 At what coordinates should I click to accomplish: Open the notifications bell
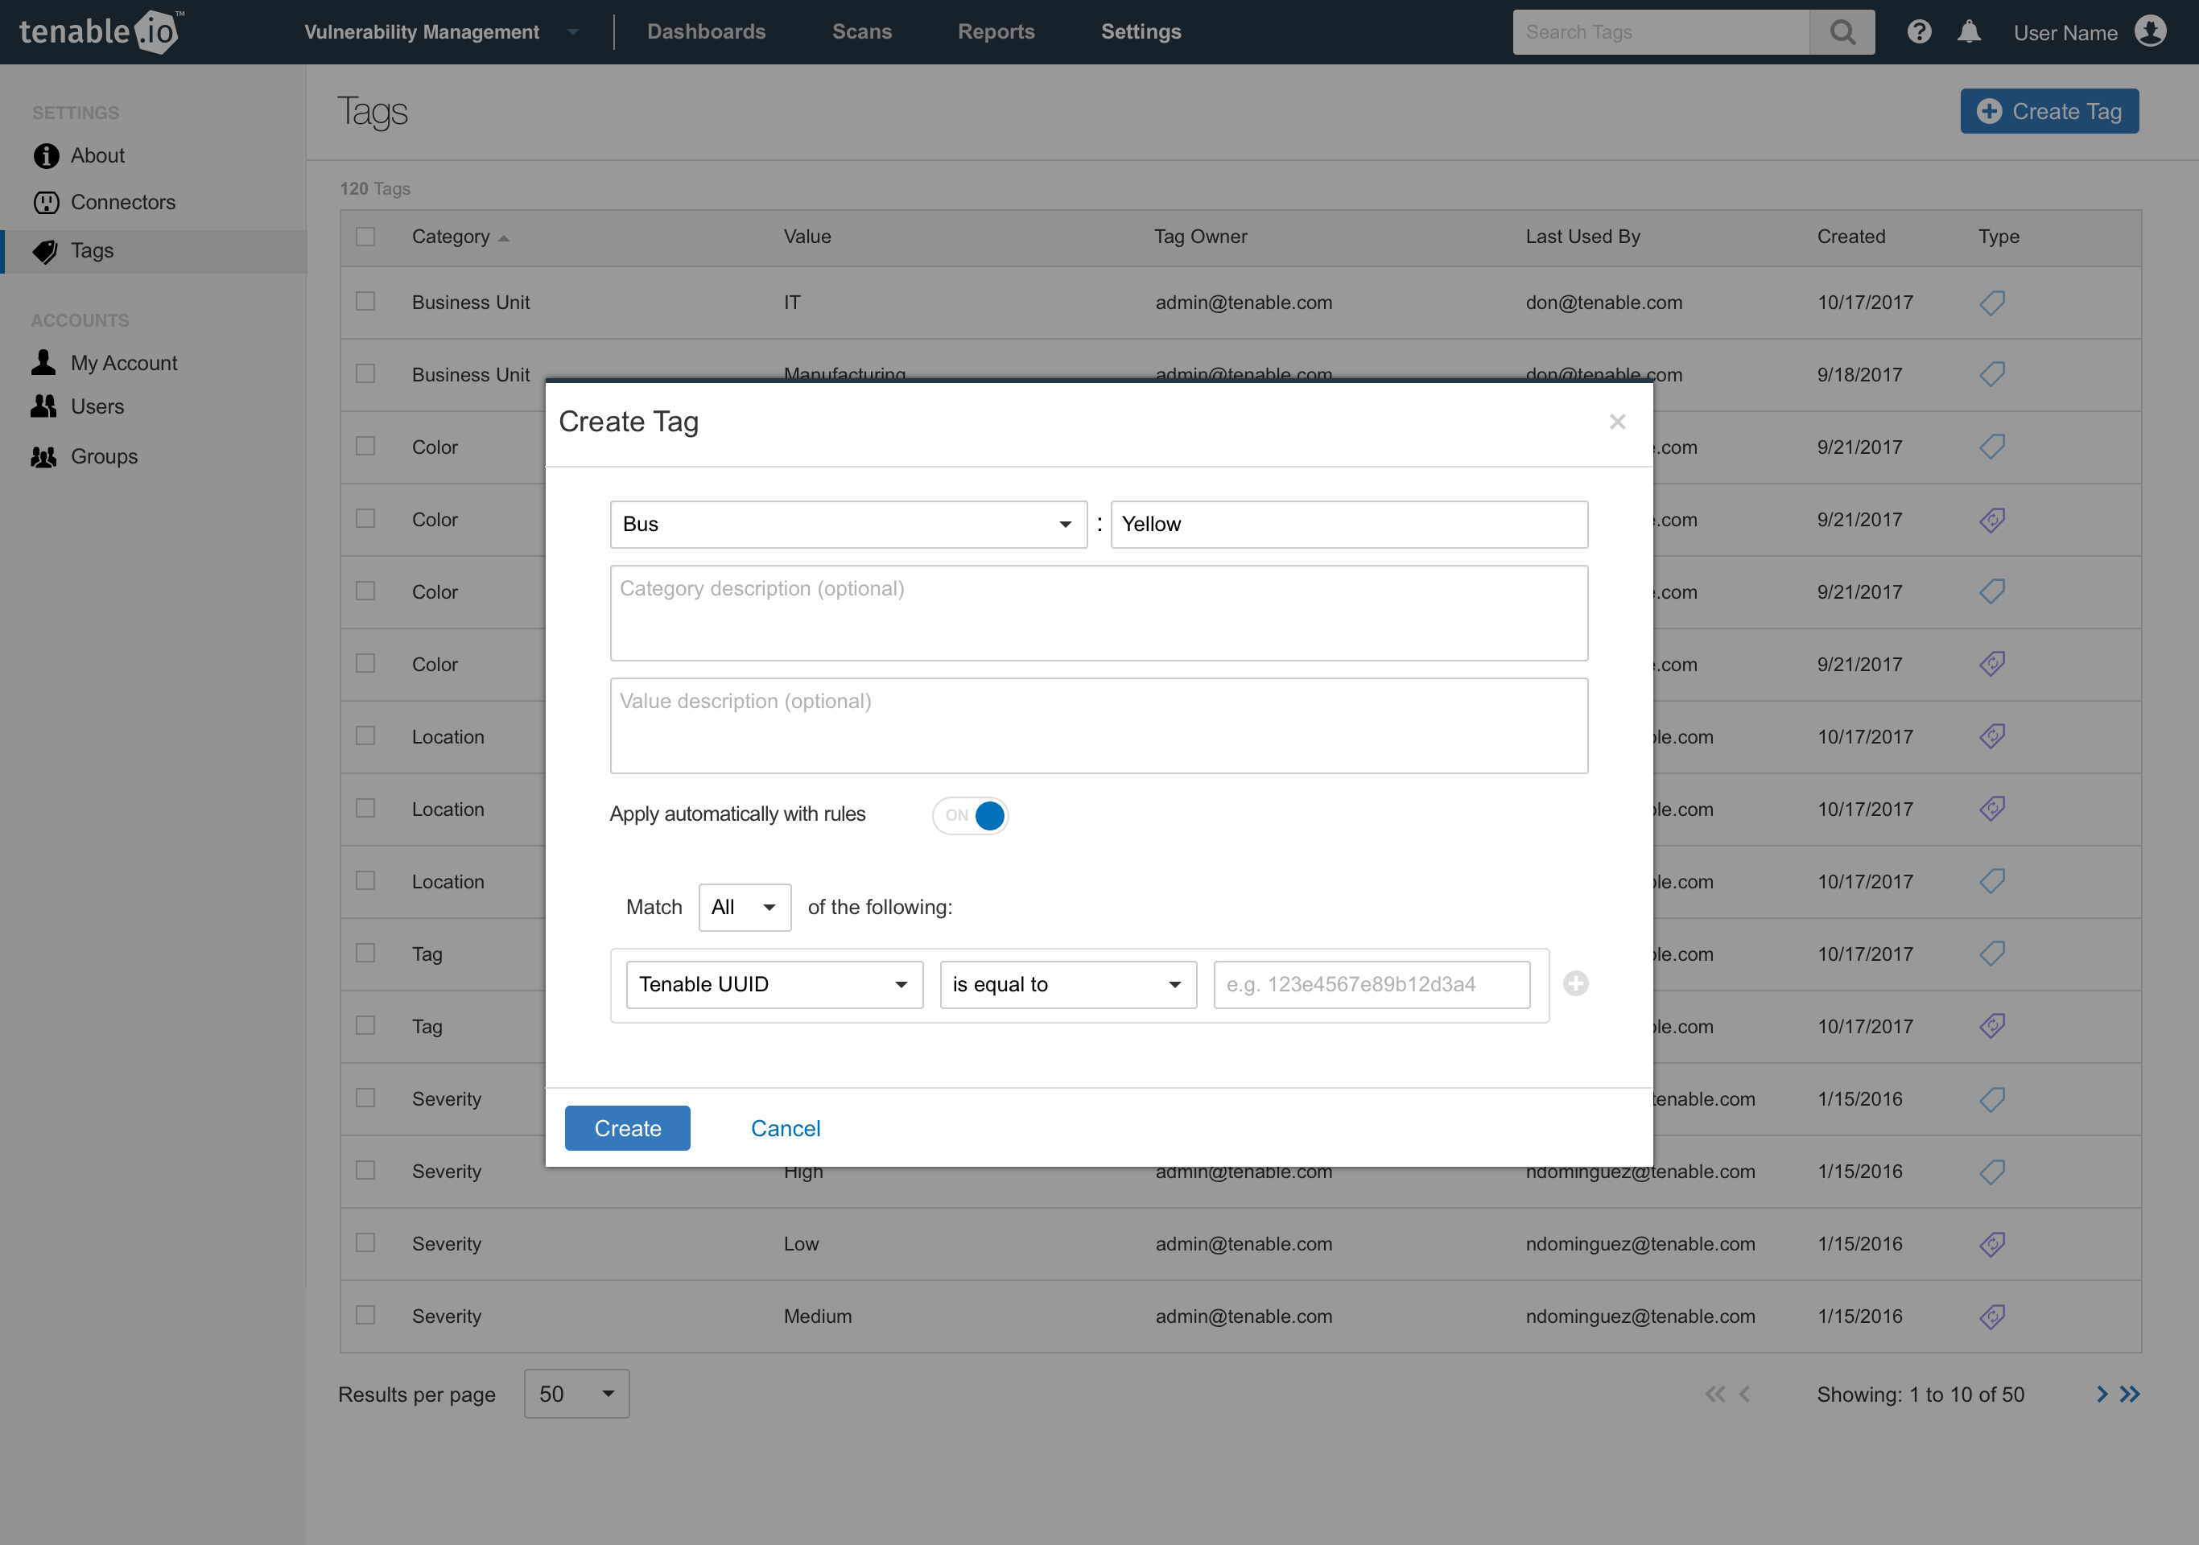pos(1968,31)
